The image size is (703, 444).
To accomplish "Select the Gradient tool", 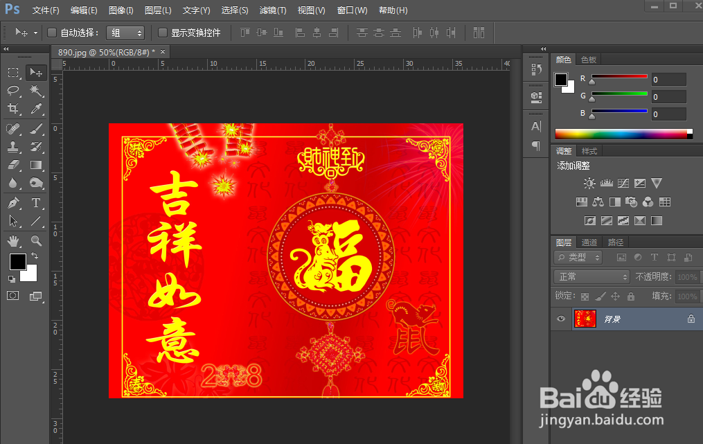I will pyautogui.click(x=35, y=165).
